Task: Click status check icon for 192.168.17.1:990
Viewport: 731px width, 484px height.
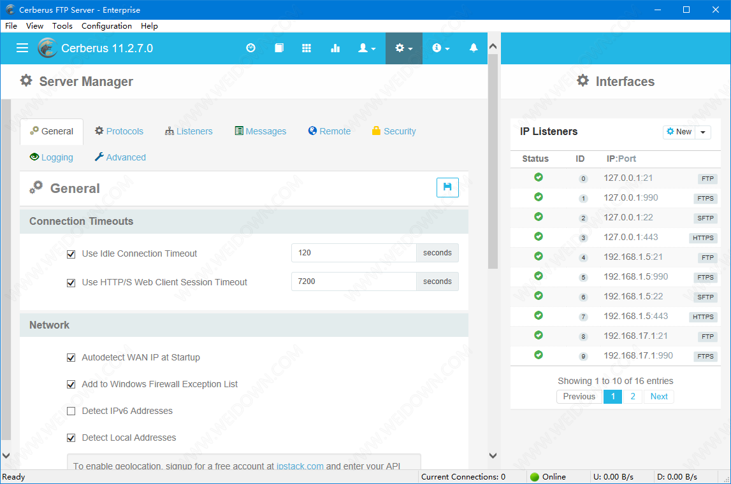Action: 539,355
